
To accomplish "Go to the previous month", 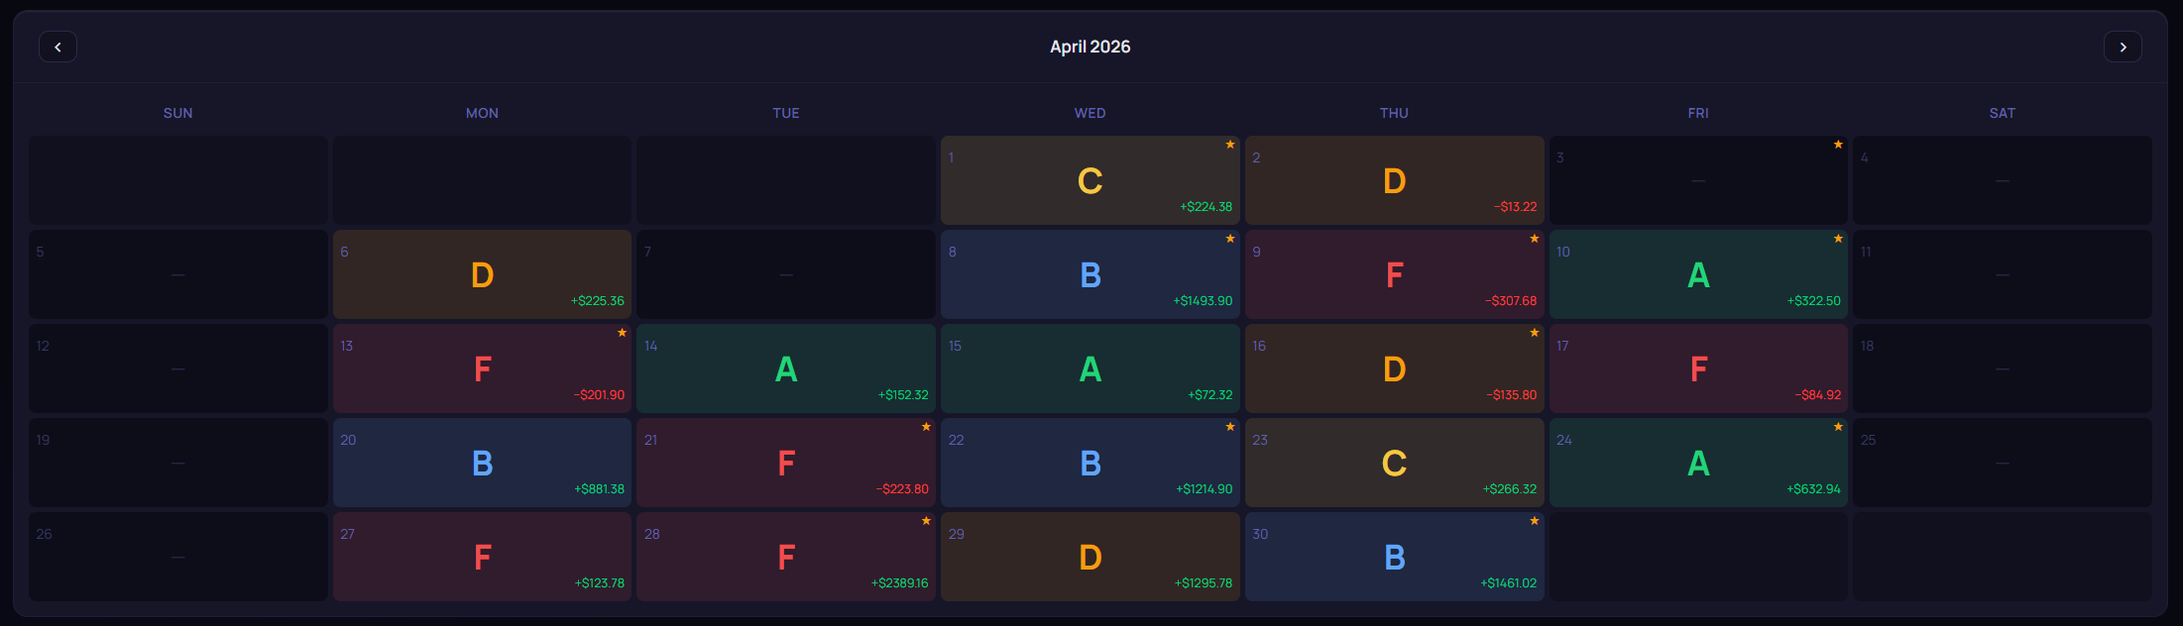I will tap(57, 47).
